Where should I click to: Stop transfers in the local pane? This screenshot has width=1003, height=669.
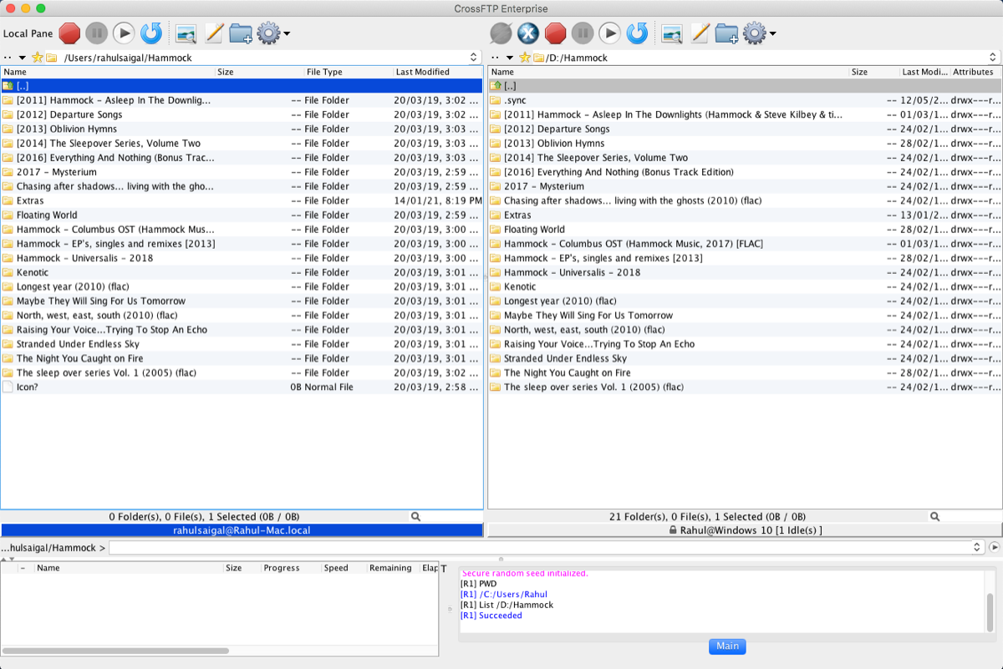pyautogui.click(x=69, y=33)
